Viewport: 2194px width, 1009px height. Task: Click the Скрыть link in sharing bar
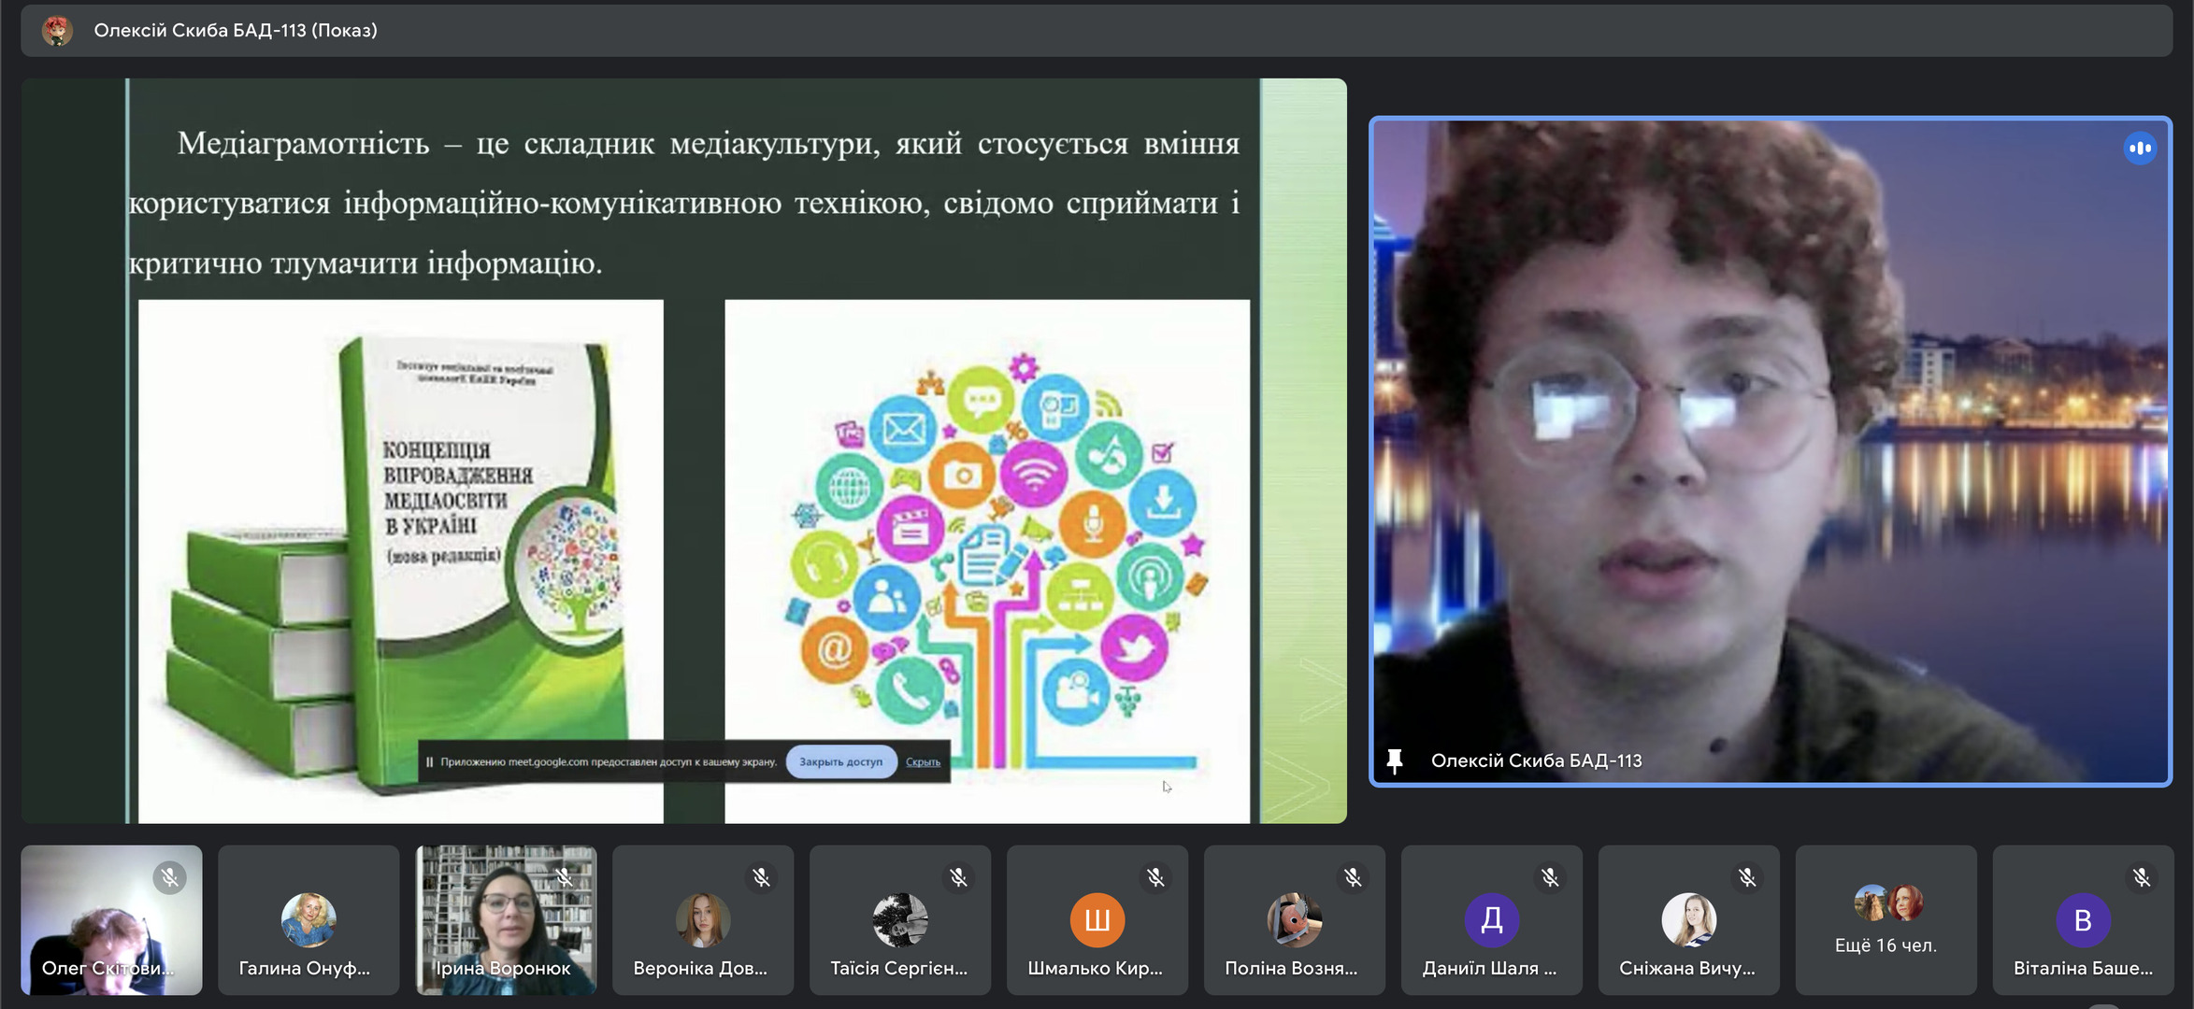click(x=923, y=762)
